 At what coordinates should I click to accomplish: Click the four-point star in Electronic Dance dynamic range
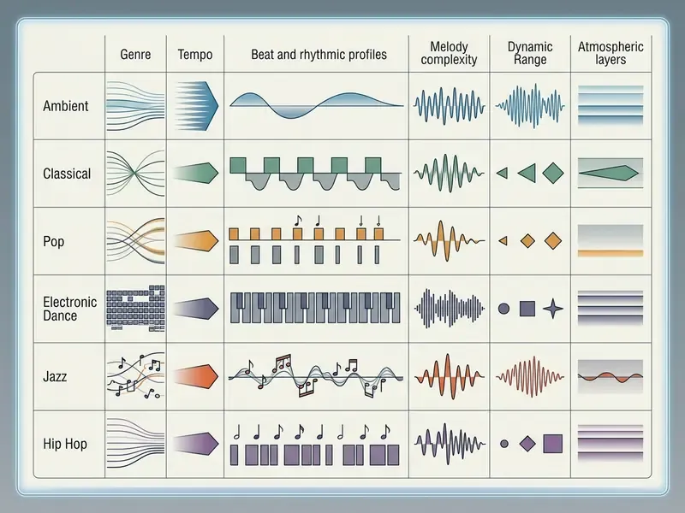(x=553, y=309)
